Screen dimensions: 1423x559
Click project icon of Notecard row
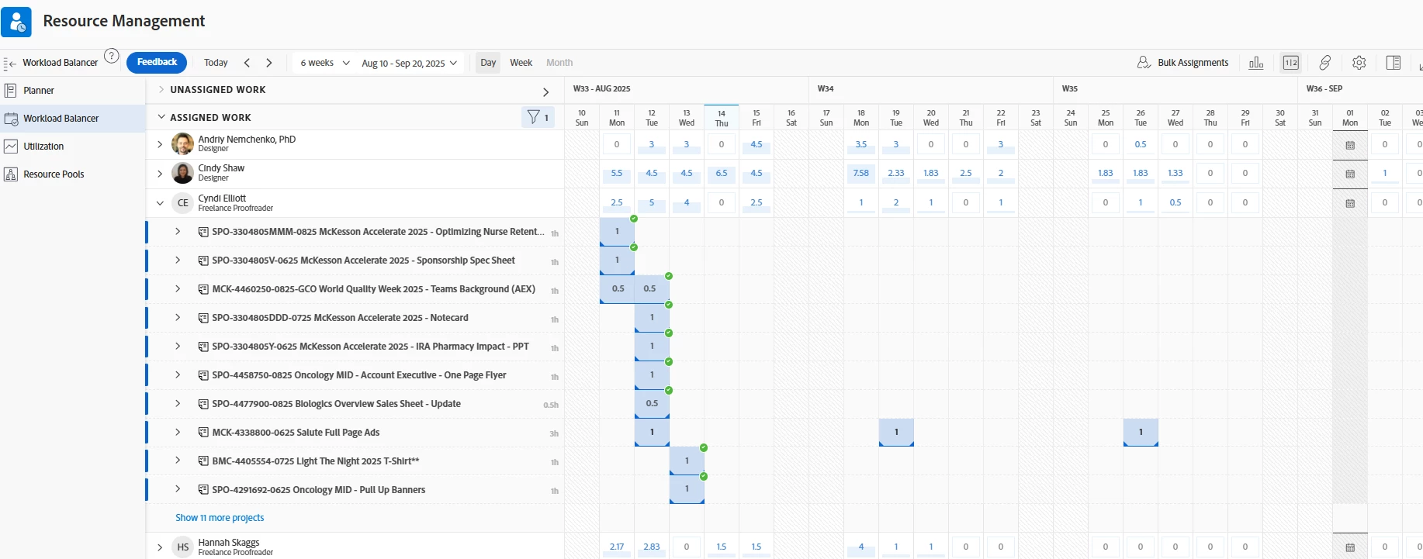203,318
